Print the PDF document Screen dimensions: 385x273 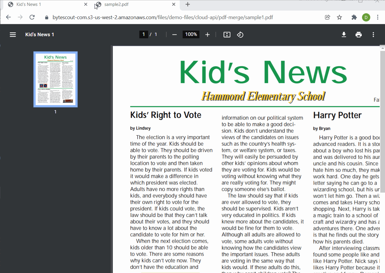[x=358, y=34]
